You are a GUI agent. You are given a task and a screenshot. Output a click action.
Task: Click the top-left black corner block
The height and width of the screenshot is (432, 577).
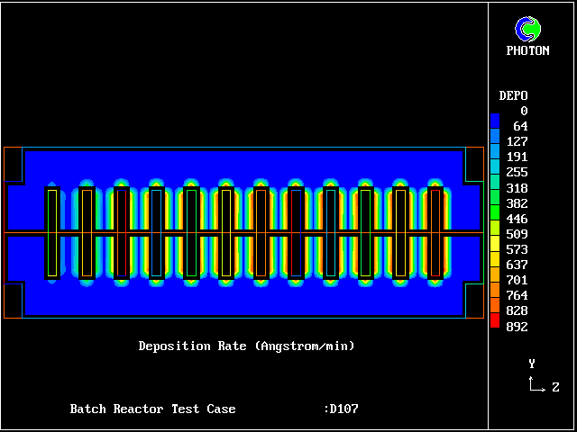pyautogui.click(x=14, y=166)
